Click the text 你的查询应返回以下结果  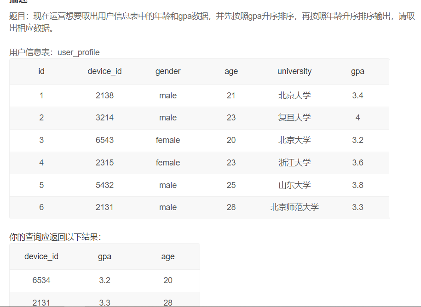click(55, 237)
